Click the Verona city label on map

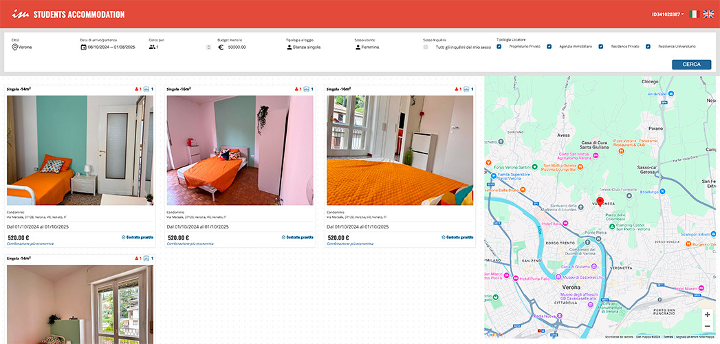tap(571, 287)
